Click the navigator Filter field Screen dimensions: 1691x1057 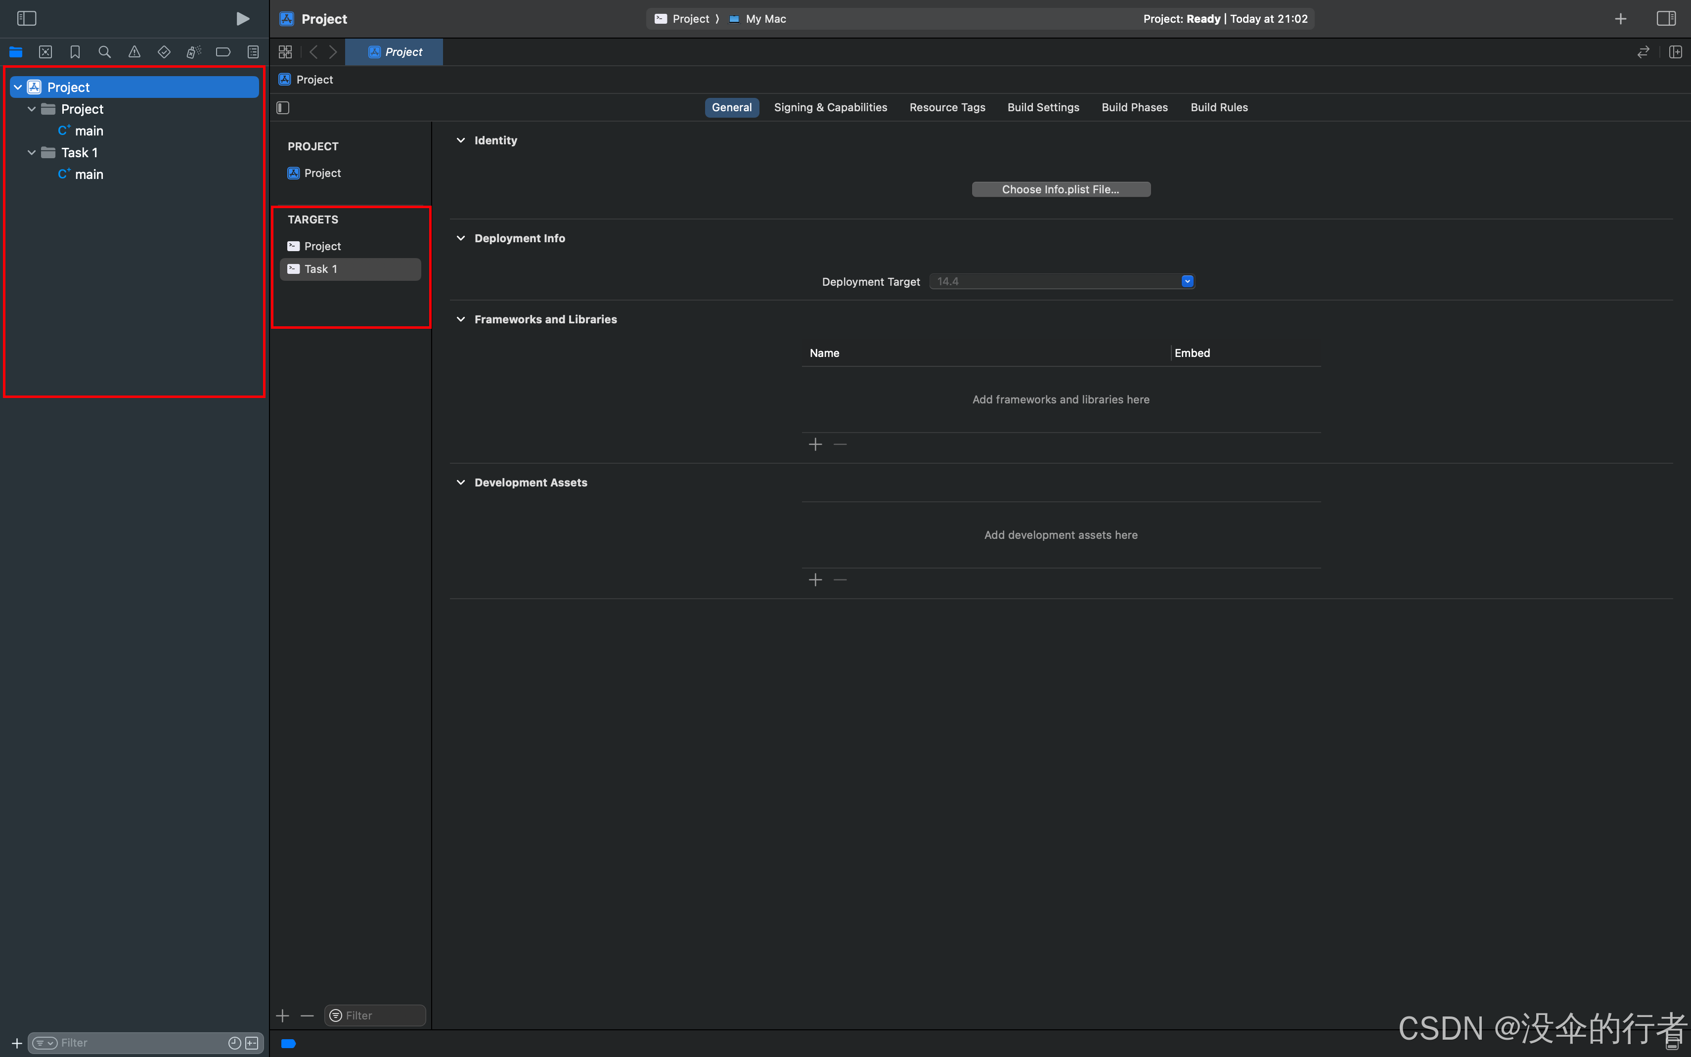coord(145,1043)
